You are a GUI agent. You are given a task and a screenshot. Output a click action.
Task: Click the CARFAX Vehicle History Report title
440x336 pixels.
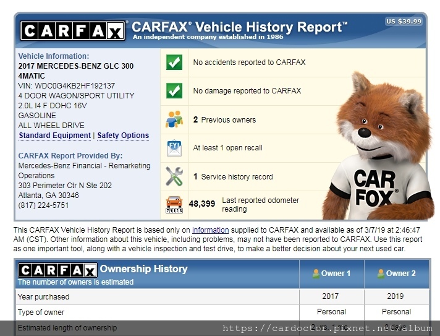point(239,27)
